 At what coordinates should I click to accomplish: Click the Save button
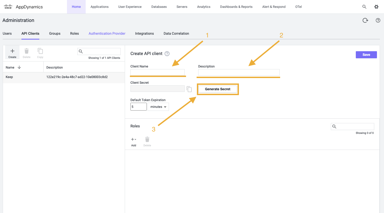coord(366,55)
